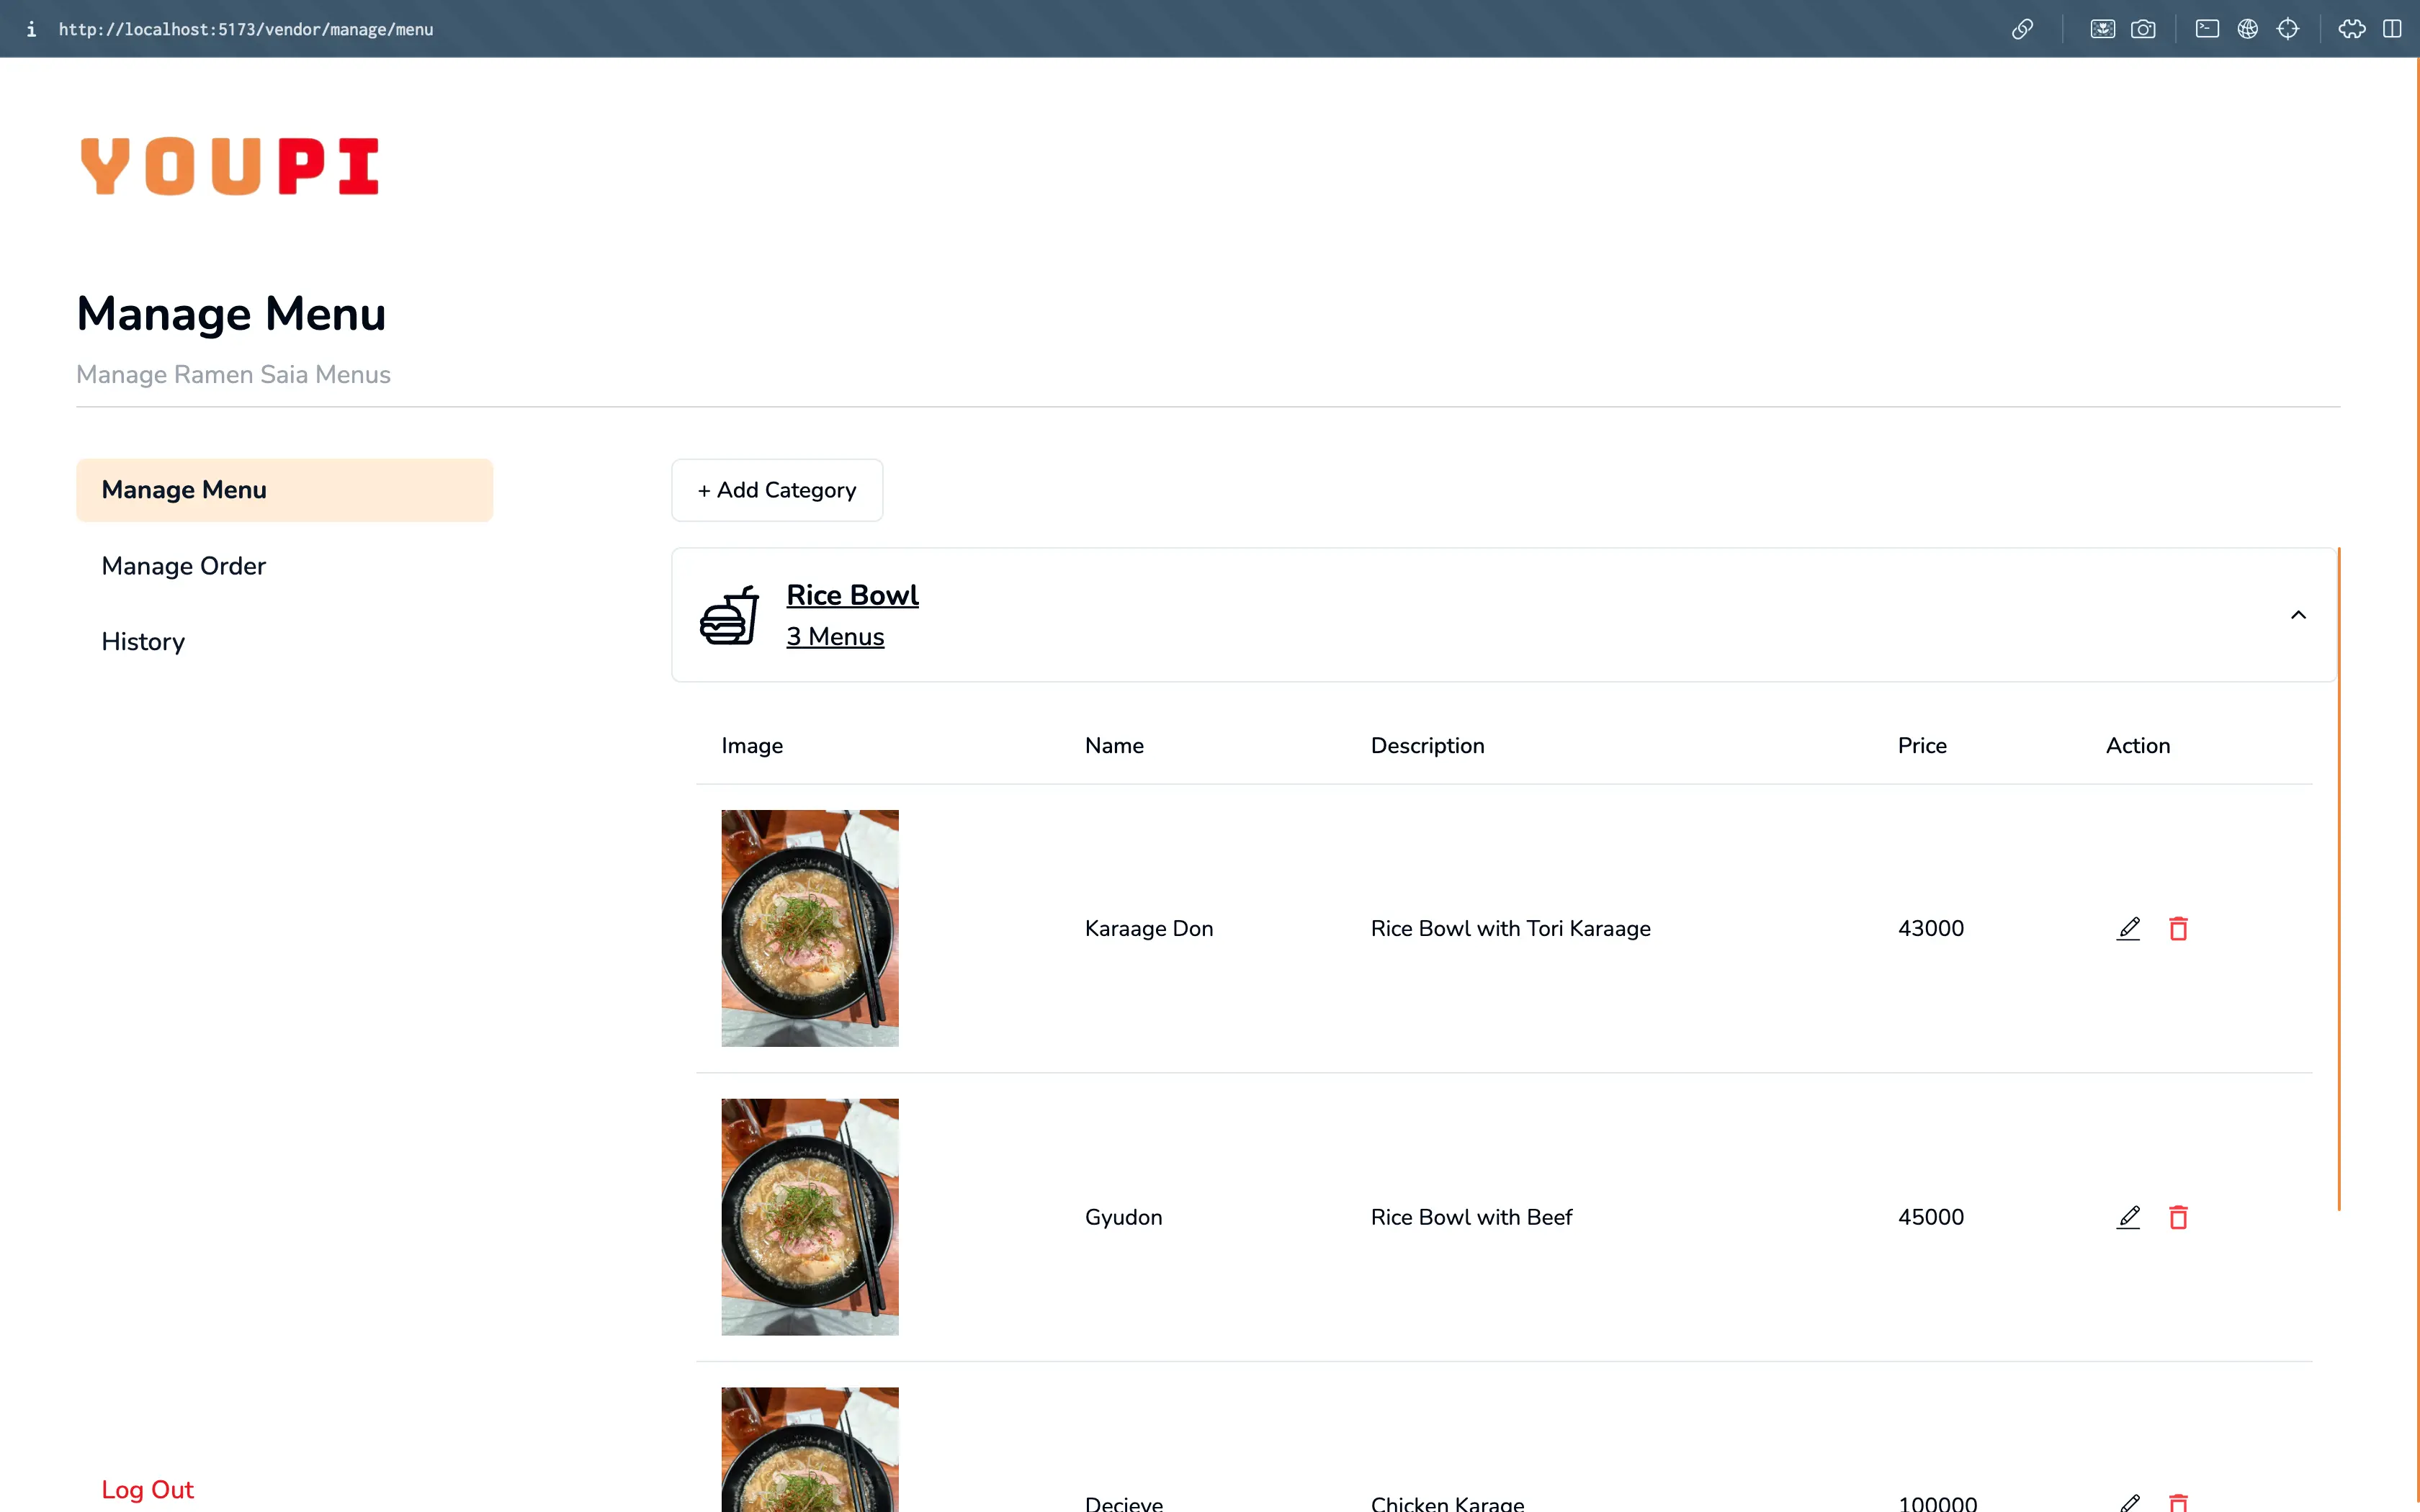The height and width of the screenshot is (1512, 2420).
Task: Take a screenshot with the camera icon
Action: coord(2143,29)
